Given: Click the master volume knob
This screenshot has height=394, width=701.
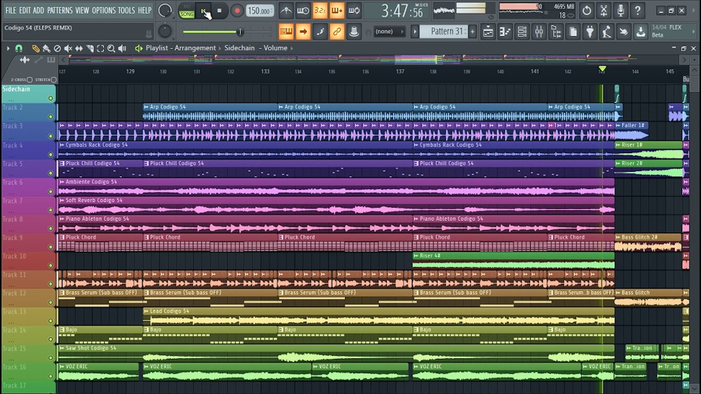Looking at the screenshot, I should click(165, 10).
